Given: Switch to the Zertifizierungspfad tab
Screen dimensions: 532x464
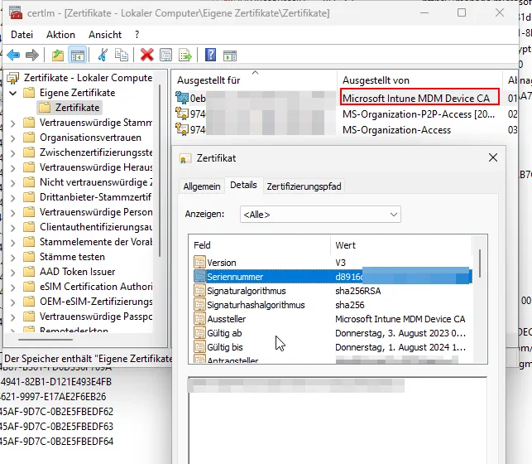Looking at the screenshot, I should pos(304,186).
